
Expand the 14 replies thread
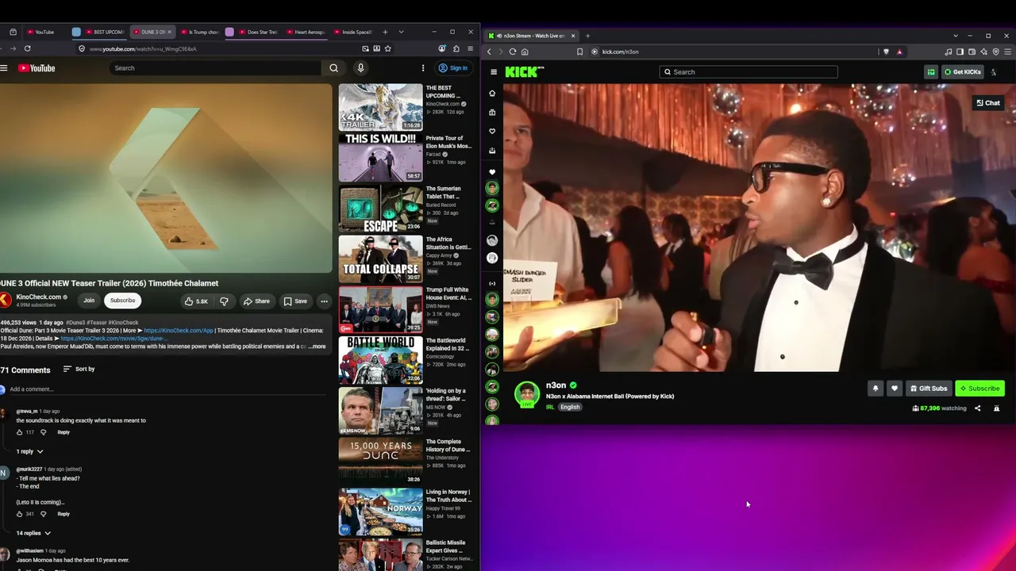point(34,534)
